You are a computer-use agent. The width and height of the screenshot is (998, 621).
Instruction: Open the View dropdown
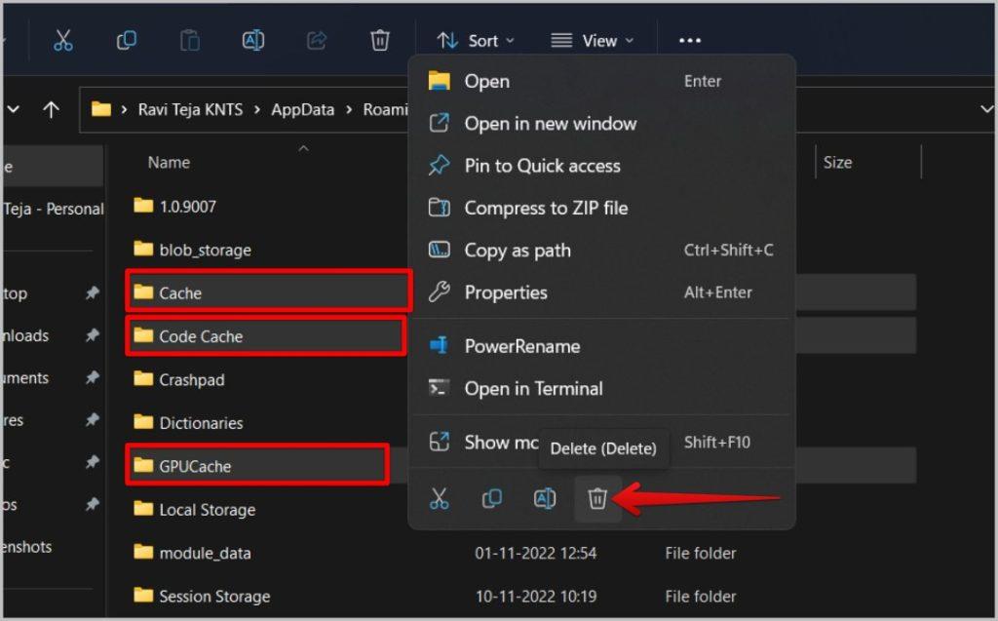click(592, 41)
